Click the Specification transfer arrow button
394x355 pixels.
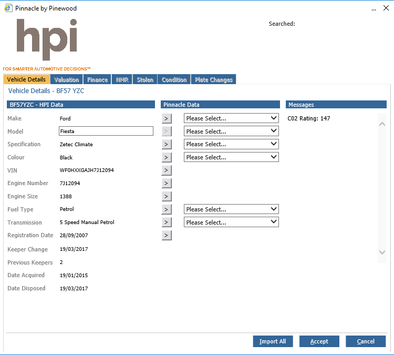click(167, 145)
